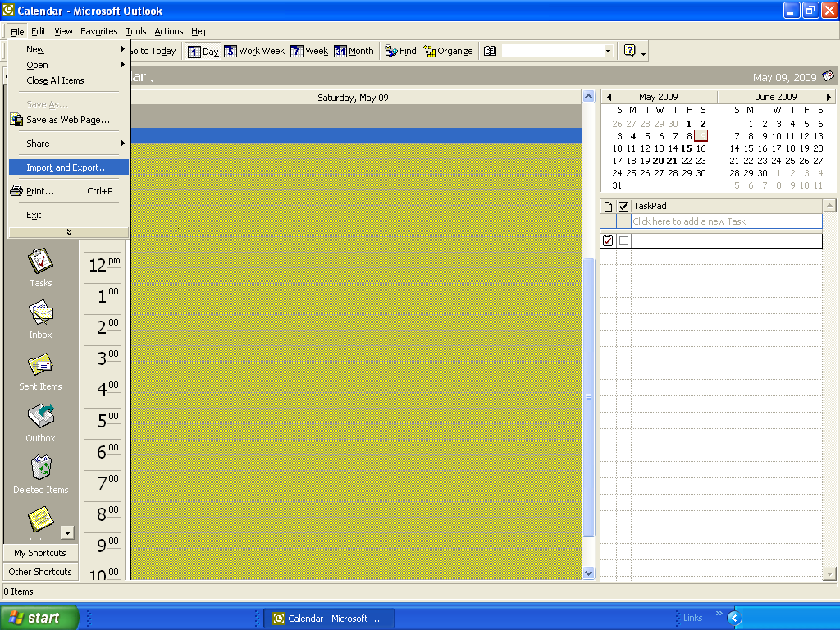
Task: Open the Find a Contact dropdown arrow
Action: point(608,52)
